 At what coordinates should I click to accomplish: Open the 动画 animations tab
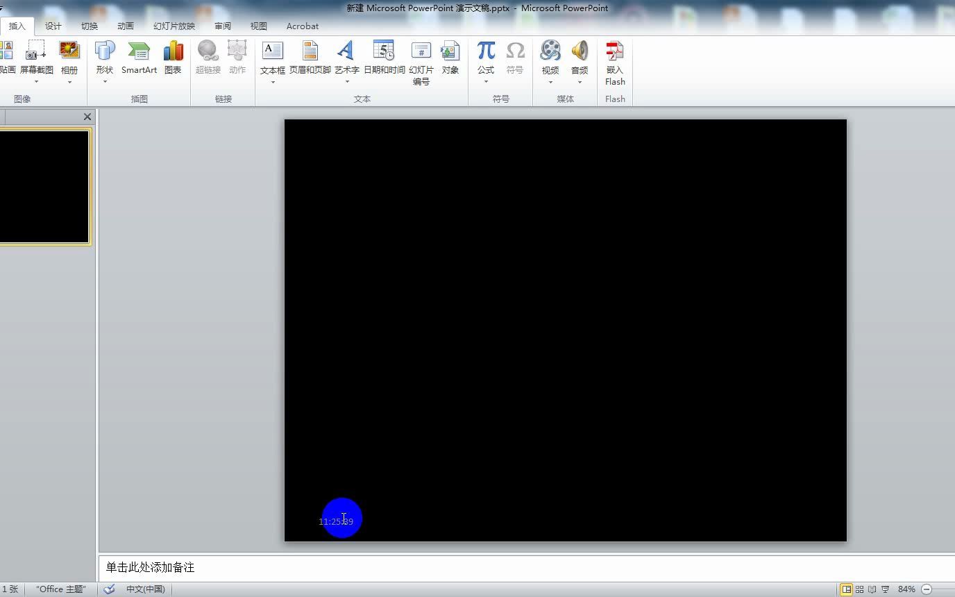126,26
